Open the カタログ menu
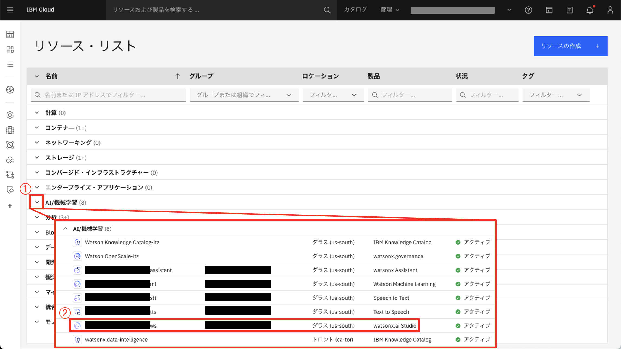 (355, 9)
